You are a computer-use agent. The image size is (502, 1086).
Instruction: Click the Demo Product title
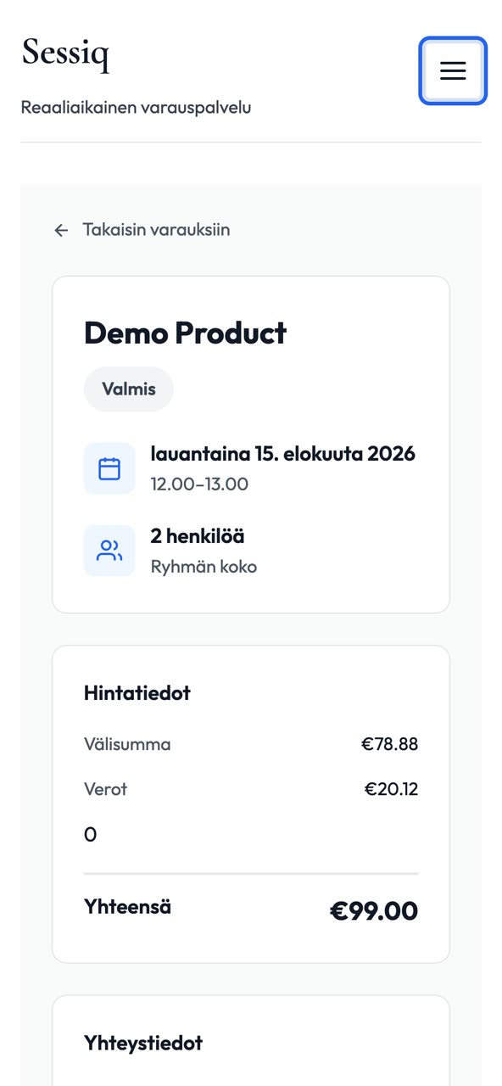(x=185, y=333)
